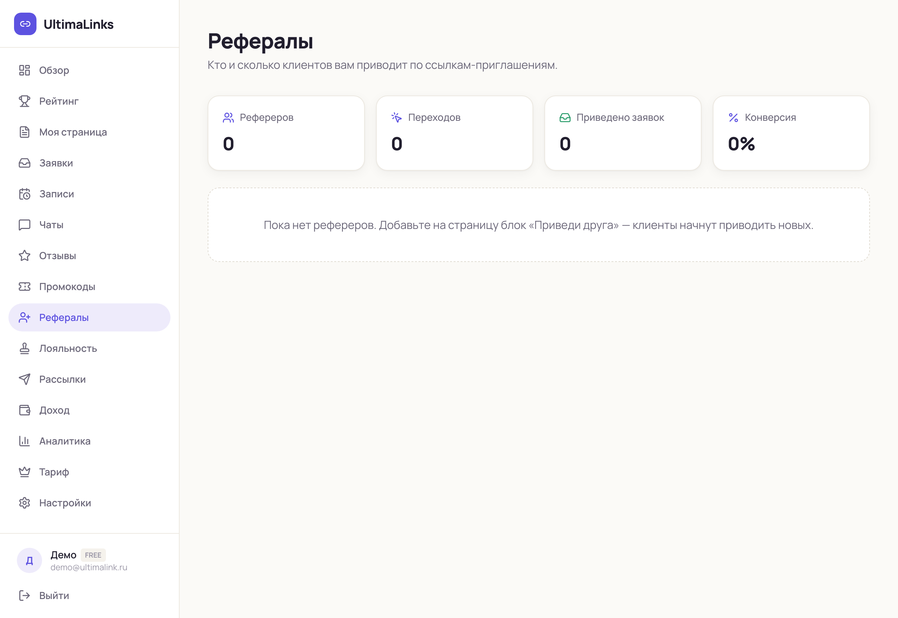Click the Отзывы star icon

24,256
